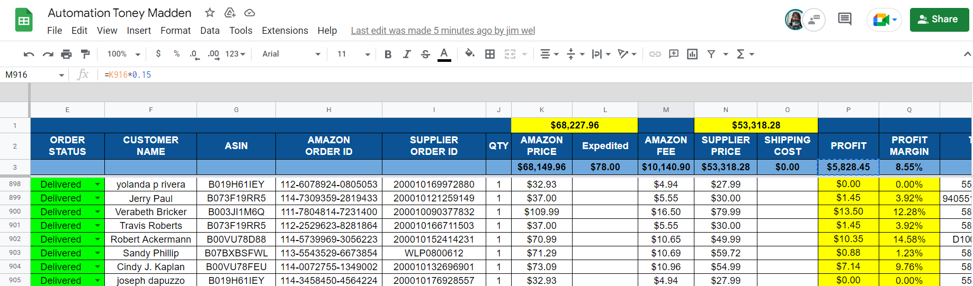973x286 pixels.
Task: Select cell with total profit $5,828.45
Action: [848, 167]
